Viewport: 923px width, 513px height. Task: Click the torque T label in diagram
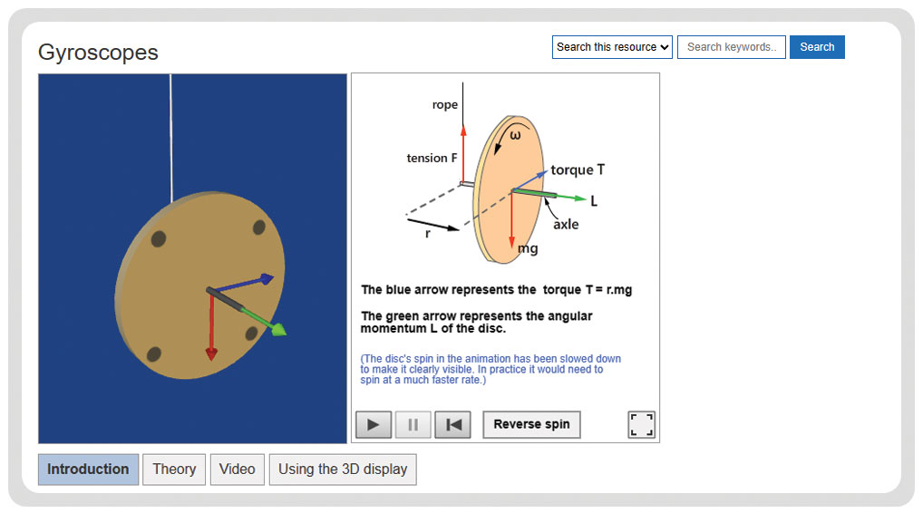578,170
